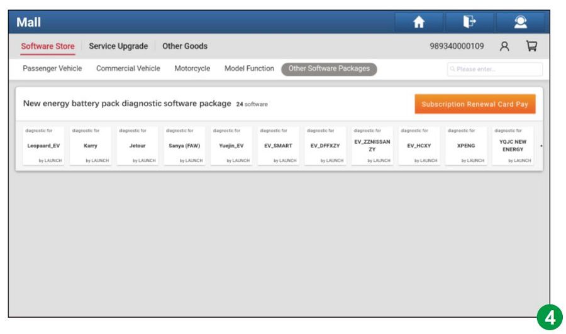The width and height of the screenshot is (566, 334).
Task: Open the Leopaard_EV software card
Action: [x=43, y=146]
